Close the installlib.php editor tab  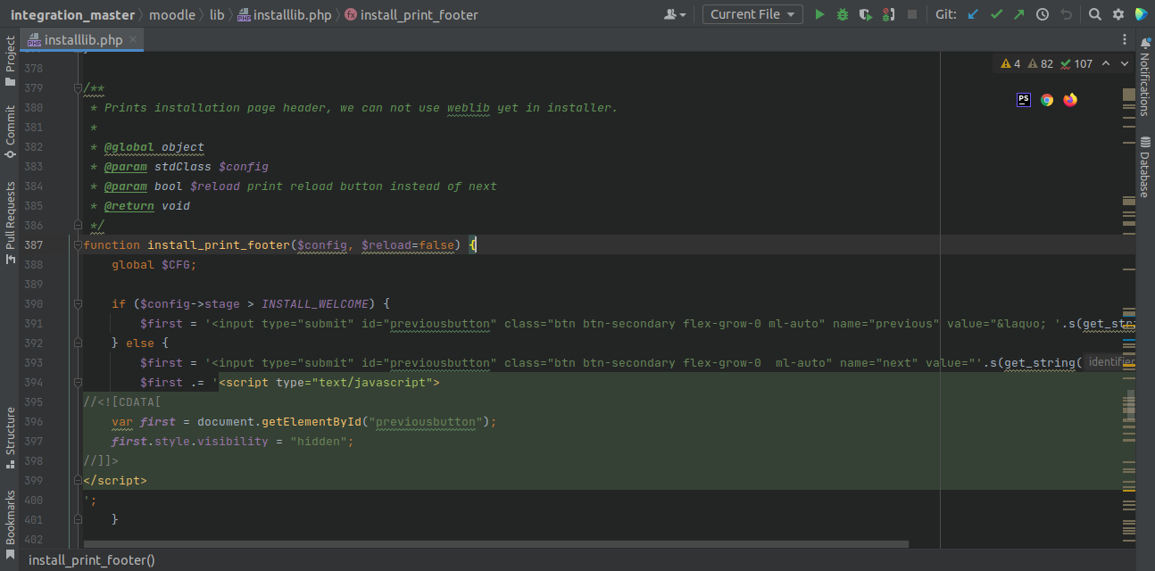[133, 39]
